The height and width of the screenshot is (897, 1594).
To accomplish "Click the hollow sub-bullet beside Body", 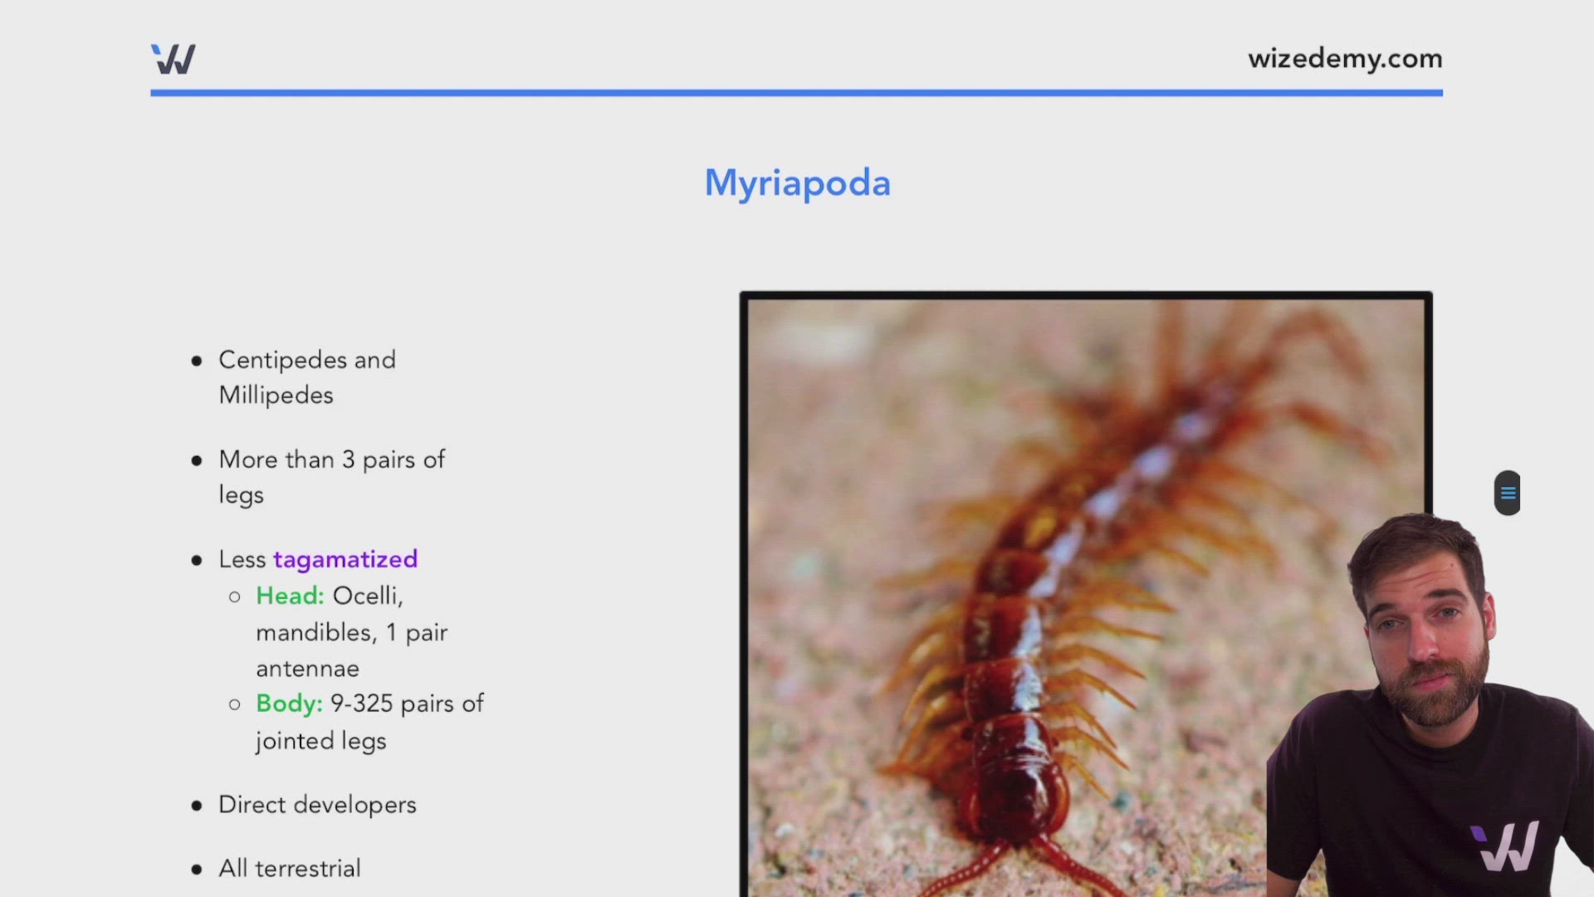I will 235,703.
